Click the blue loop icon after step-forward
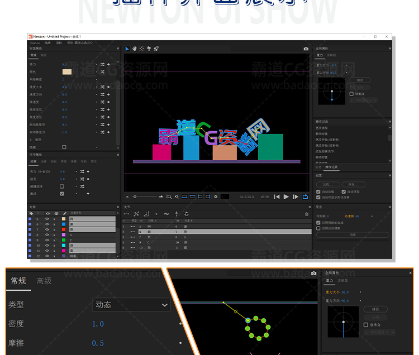The width and height of the screenshot is (419, 355). click(x=305, y=196)
